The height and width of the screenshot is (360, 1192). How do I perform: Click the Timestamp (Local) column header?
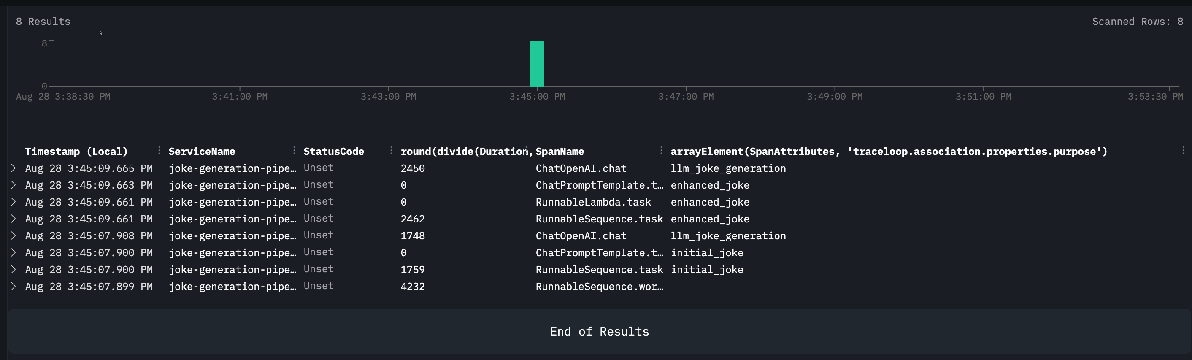[x=76, y=152]
